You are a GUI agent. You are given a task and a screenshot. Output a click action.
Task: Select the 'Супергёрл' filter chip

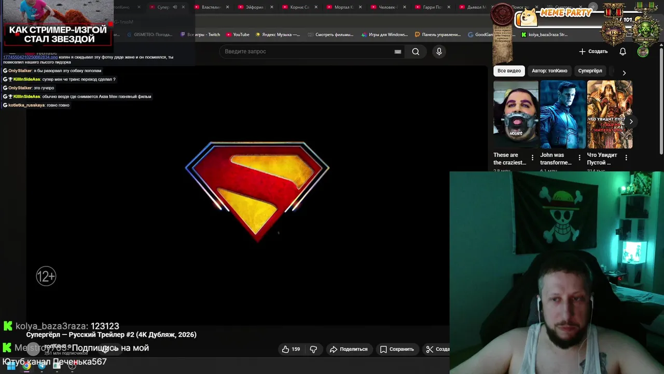coord(590,71)
